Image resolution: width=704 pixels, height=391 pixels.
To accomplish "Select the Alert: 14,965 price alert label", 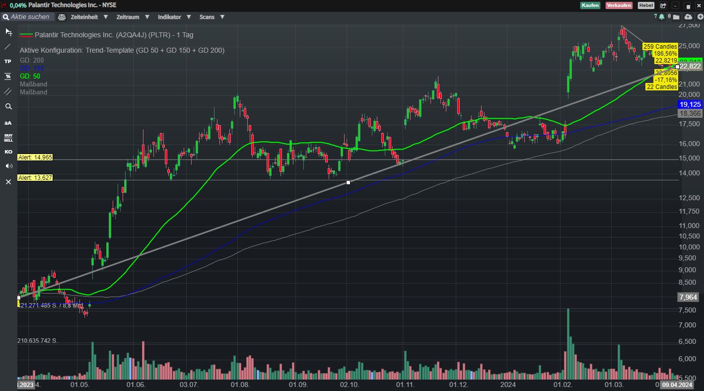I will point(35,157).
